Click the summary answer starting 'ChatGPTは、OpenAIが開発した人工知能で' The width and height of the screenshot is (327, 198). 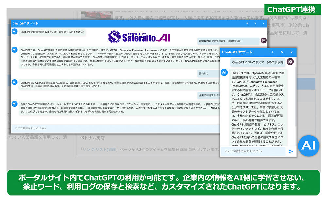pos(119,84)
